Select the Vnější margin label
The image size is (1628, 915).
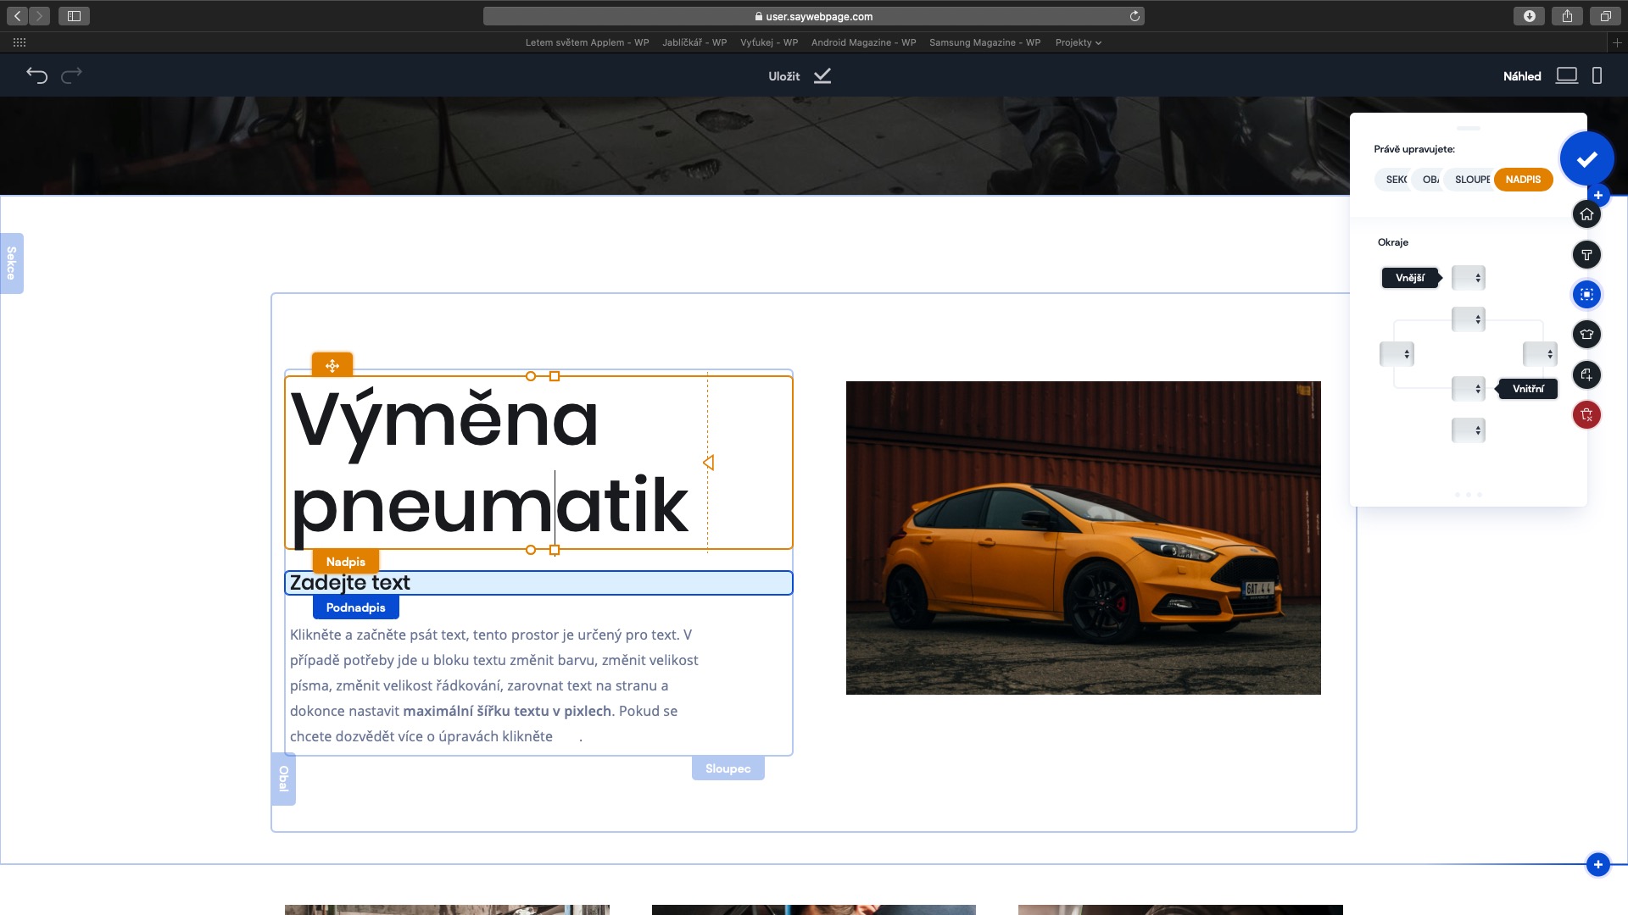tap(1410, 278)
